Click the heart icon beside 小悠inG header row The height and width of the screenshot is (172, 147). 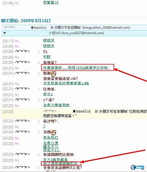(4, 33)
